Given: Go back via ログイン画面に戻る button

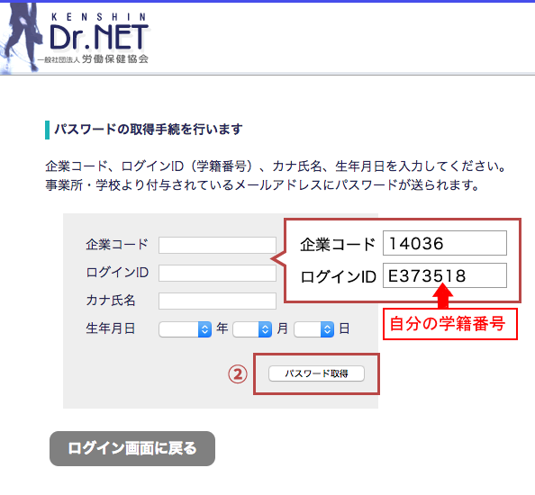Looking at the screenshot, I should pyautogui.click(x=132, y=448).
